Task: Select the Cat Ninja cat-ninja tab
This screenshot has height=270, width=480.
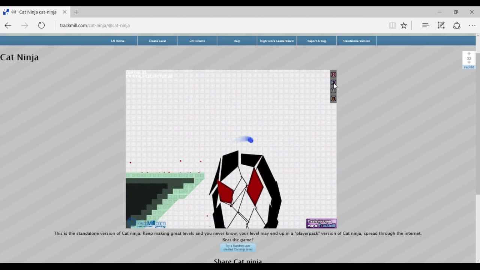Action: coord(35,12)
